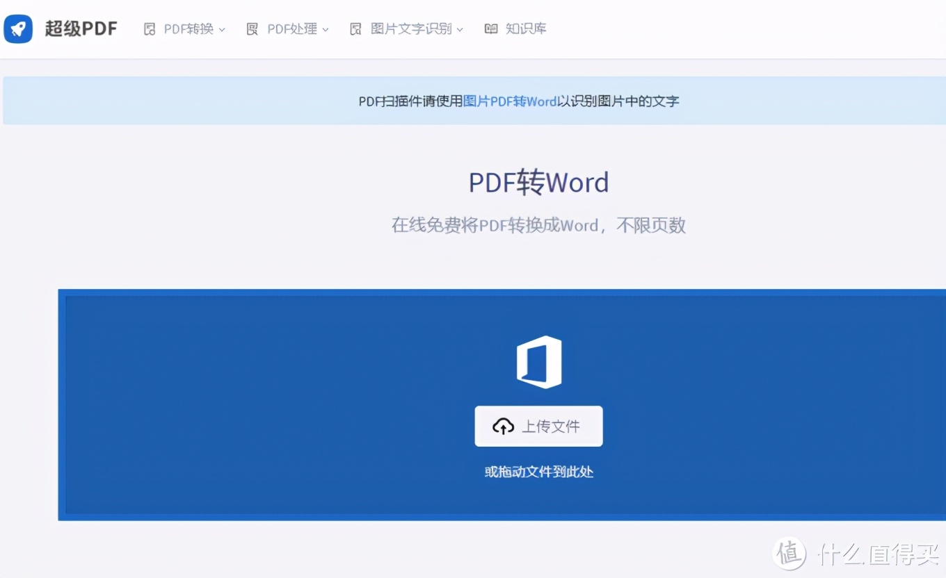Open the 图片PDF转Word link in the banner
Viewport: 946px width, 578px height.
tap(511, 101)
